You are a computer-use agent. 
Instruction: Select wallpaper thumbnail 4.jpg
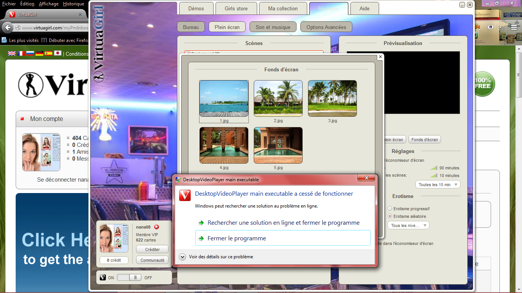pos(224,145)
